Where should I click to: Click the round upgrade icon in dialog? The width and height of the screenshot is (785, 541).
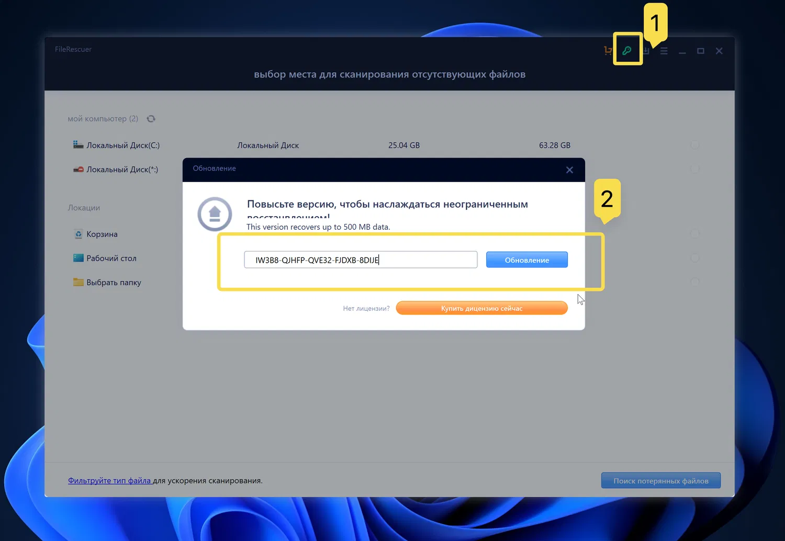point(215,214)
